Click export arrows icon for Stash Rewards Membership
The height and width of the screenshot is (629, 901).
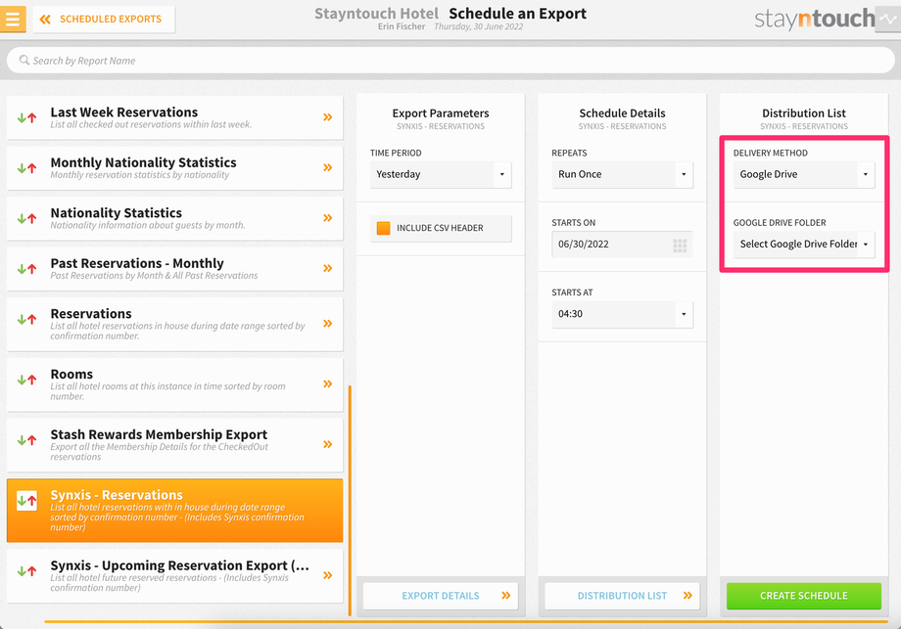pyautogui.click(x=26, y=440)
